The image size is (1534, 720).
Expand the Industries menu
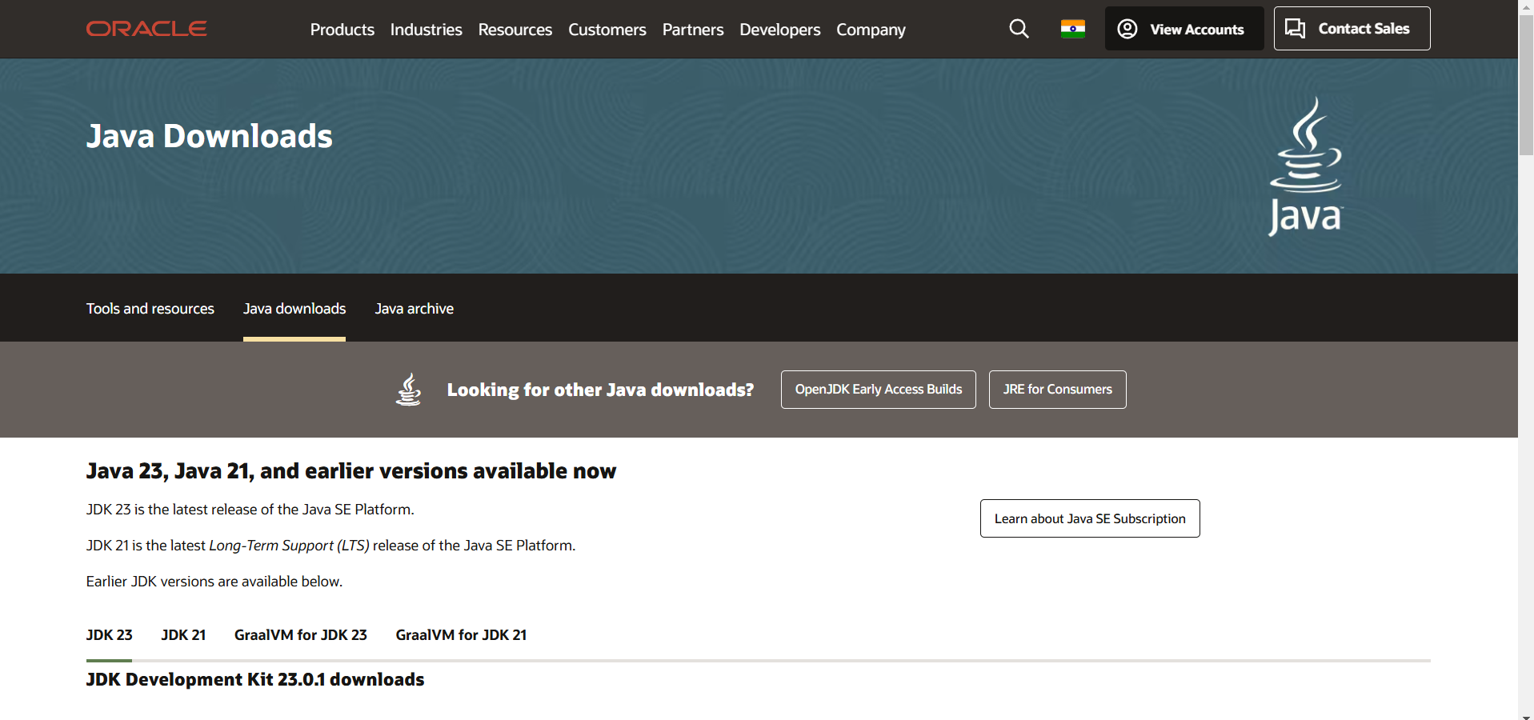pos(426,30)
